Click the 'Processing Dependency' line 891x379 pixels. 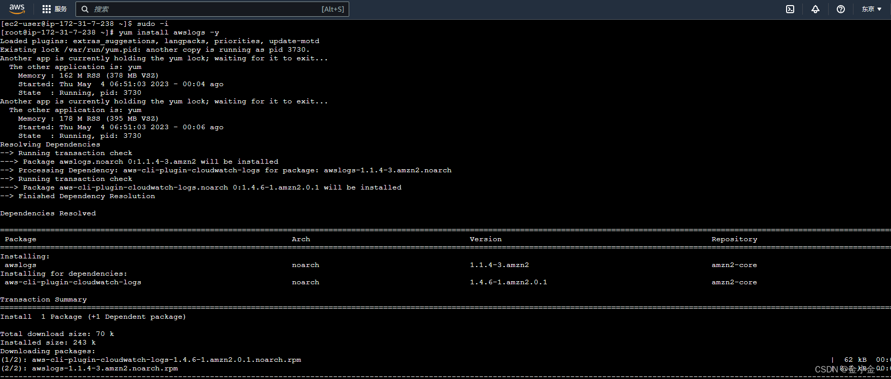pos(226,170)
